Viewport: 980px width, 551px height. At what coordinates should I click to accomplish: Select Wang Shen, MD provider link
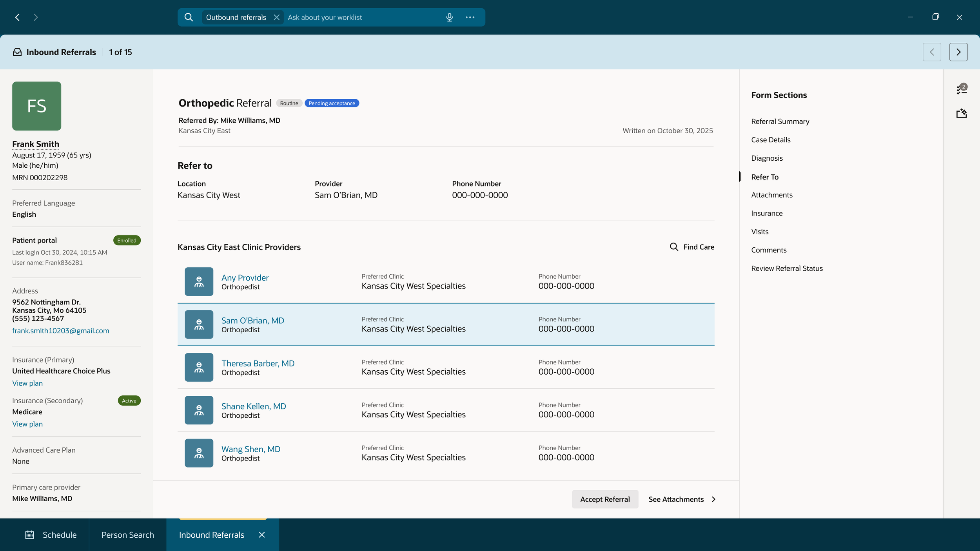pos(251,449)
